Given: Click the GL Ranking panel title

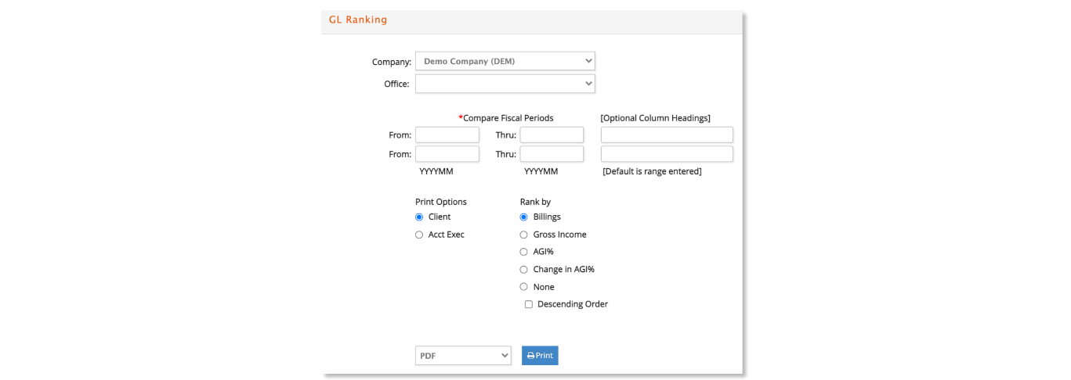Looking at the screenshot, I should (x=358, y=20).
